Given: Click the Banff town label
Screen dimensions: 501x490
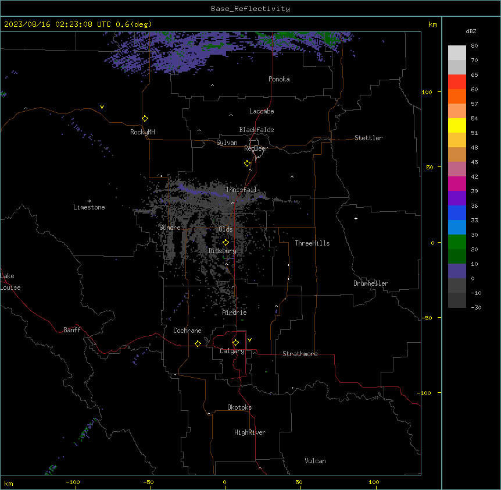Looking at the screenshot, I should [x=72, y=330].
